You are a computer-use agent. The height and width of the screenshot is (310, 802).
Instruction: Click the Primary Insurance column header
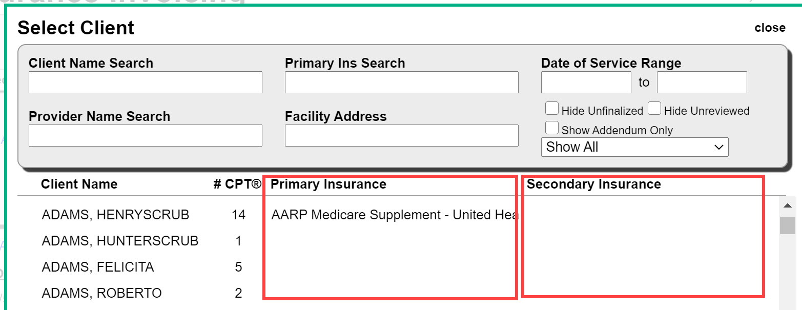328,184
